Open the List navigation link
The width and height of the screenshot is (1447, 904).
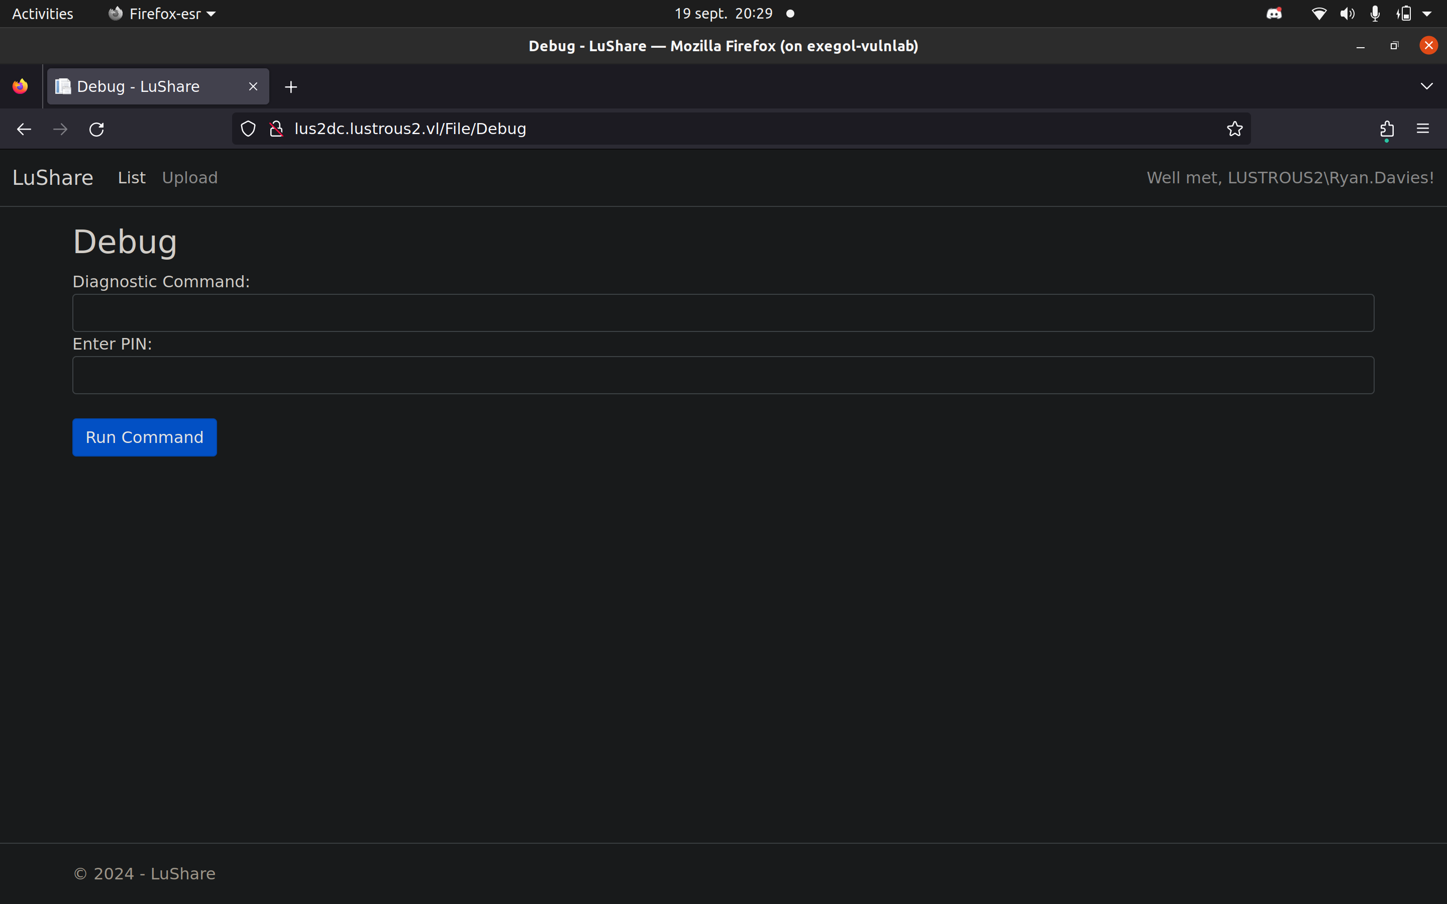[x=132, y=178]
